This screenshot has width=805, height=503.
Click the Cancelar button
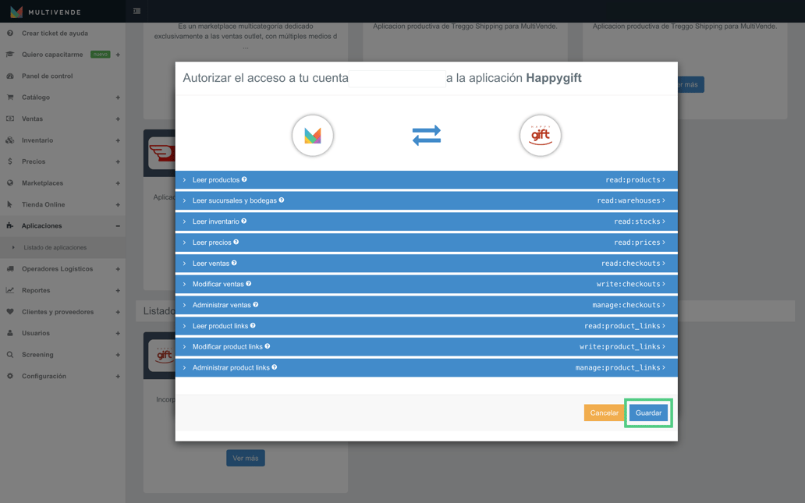[605, 413]
